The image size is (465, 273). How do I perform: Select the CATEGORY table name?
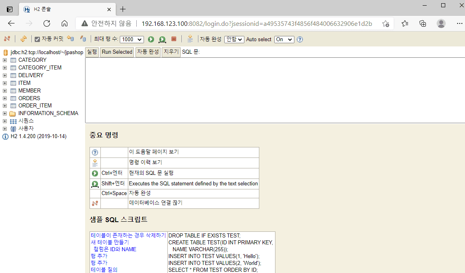click(x=32, y=60)
